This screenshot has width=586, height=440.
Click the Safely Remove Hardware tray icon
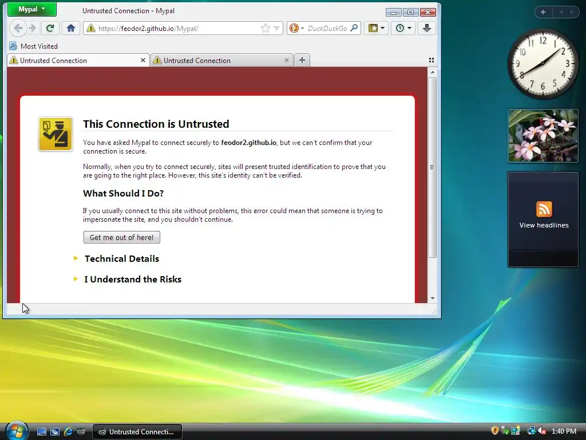505,431
